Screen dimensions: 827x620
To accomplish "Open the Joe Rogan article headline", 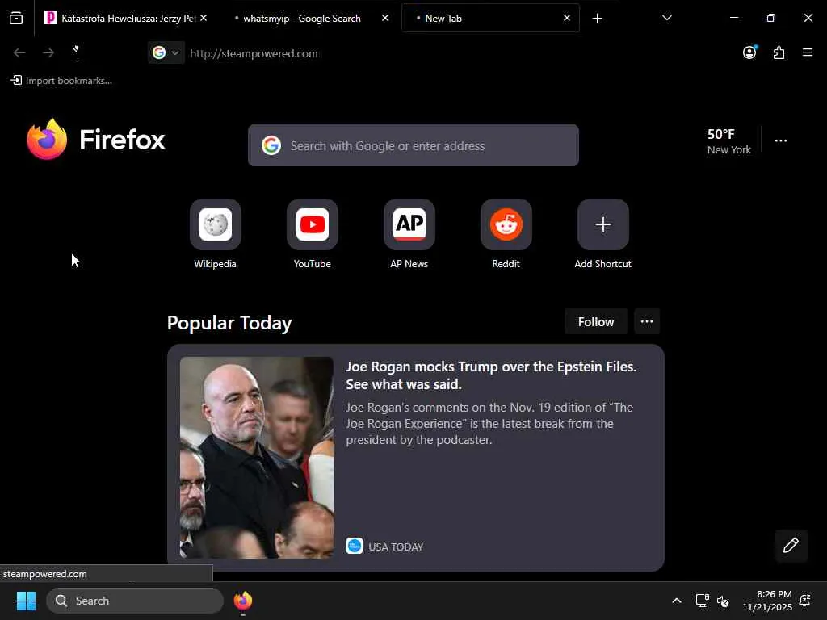I will (491, 375).
